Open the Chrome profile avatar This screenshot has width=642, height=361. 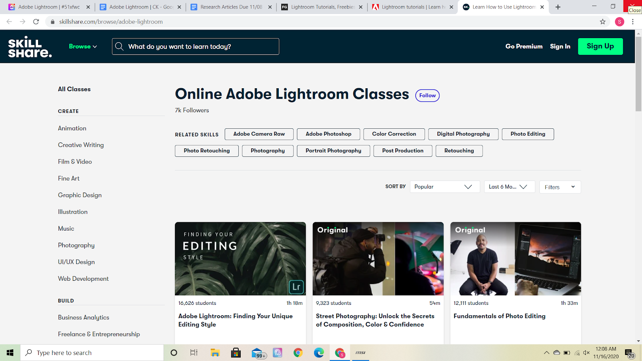pyautogui.click(x=620, y=22)
